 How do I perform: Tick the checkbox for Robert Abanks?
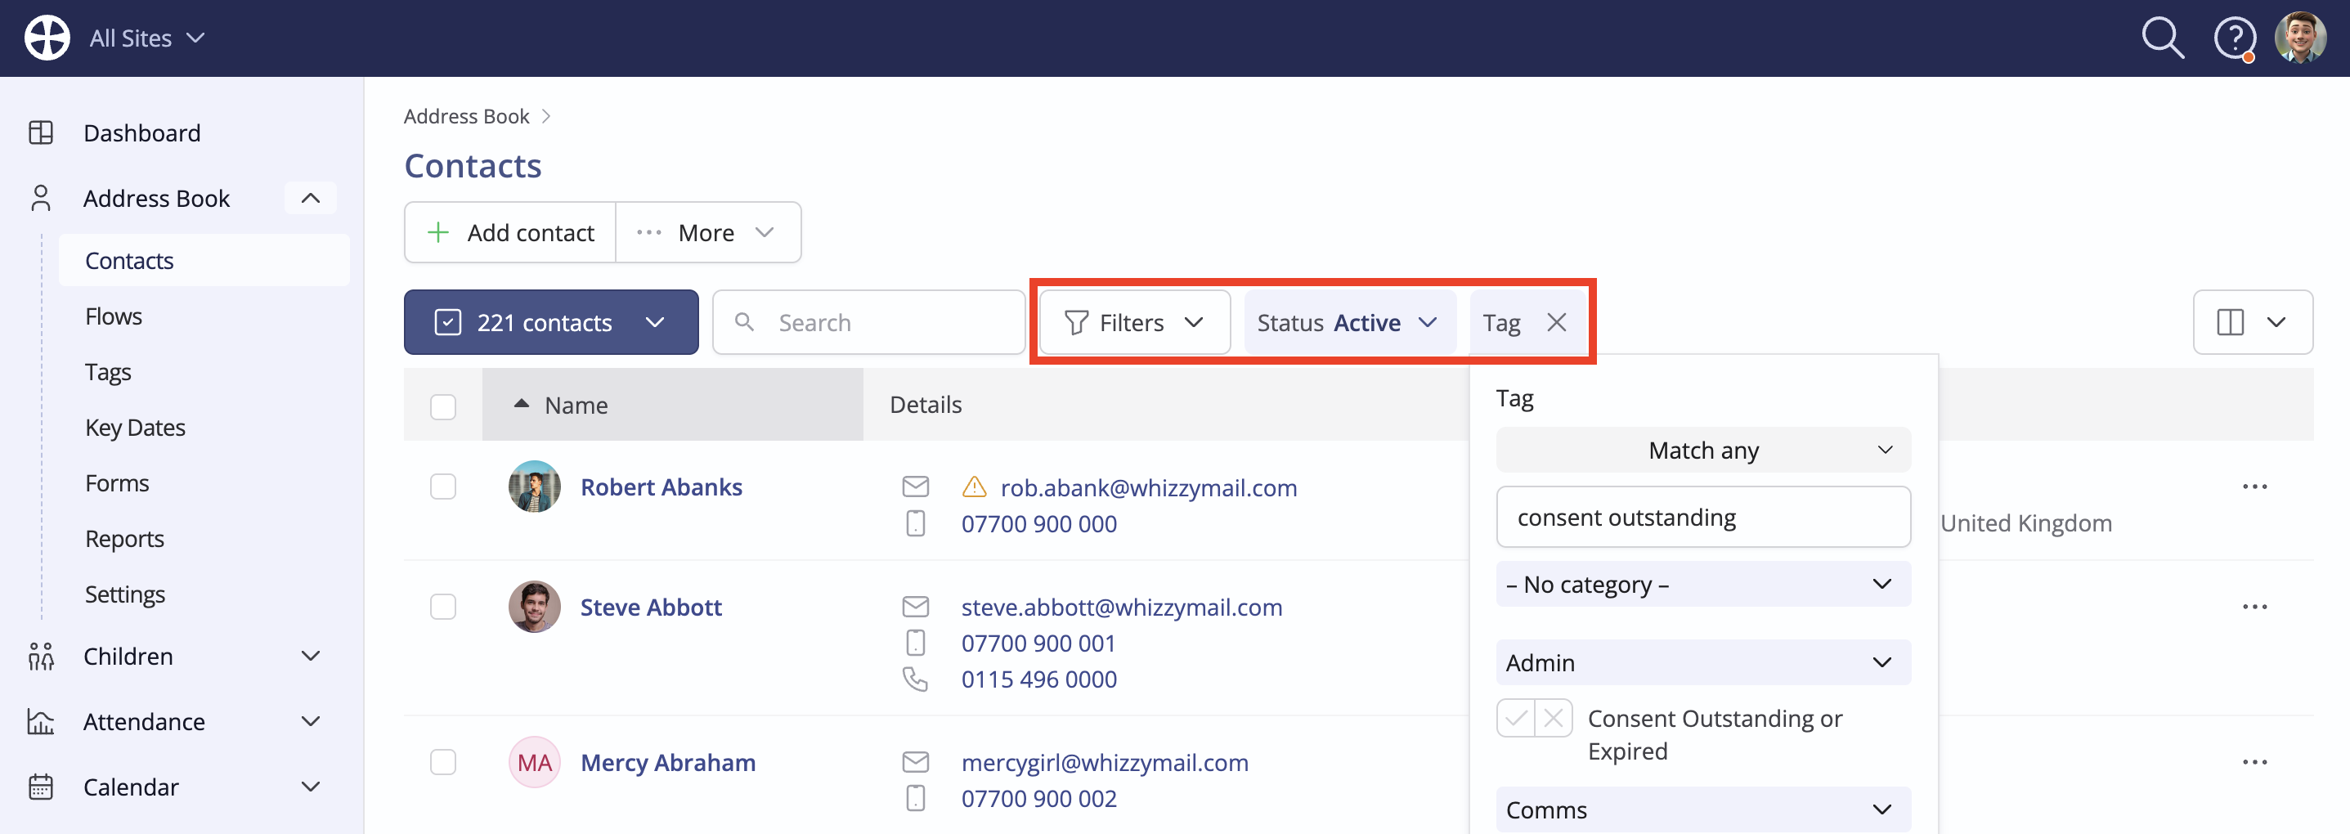443,486
